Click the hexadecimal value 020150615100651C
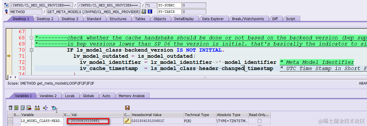 pos(157,121)
